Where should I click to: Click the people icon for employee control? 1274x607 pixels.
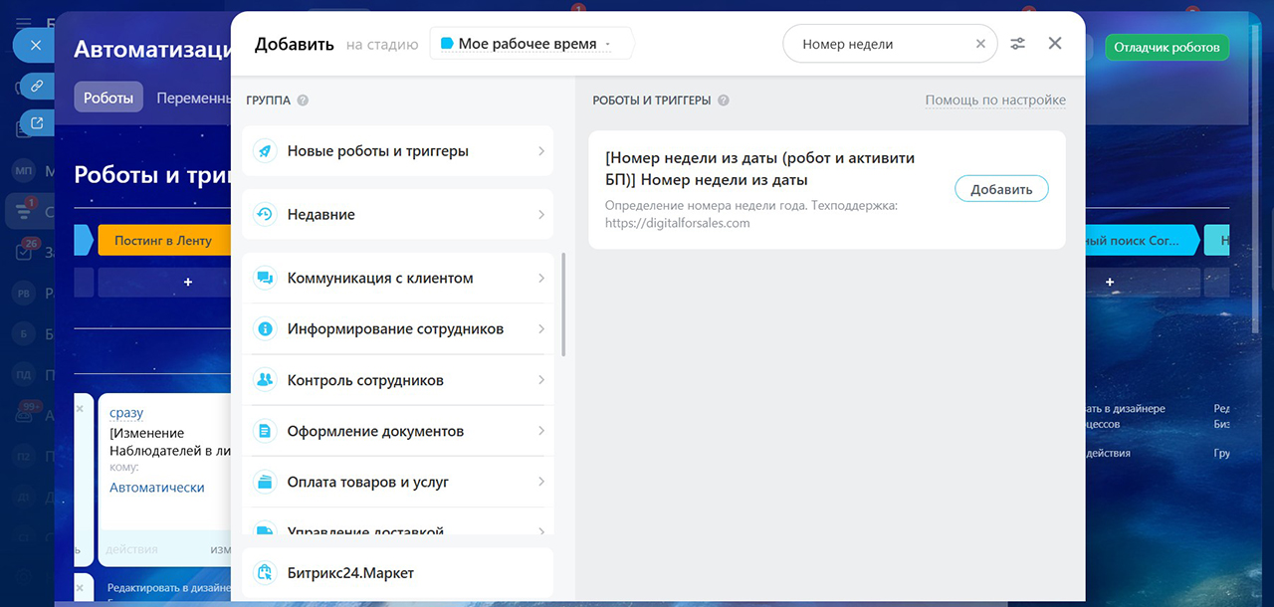coord(265,380)
